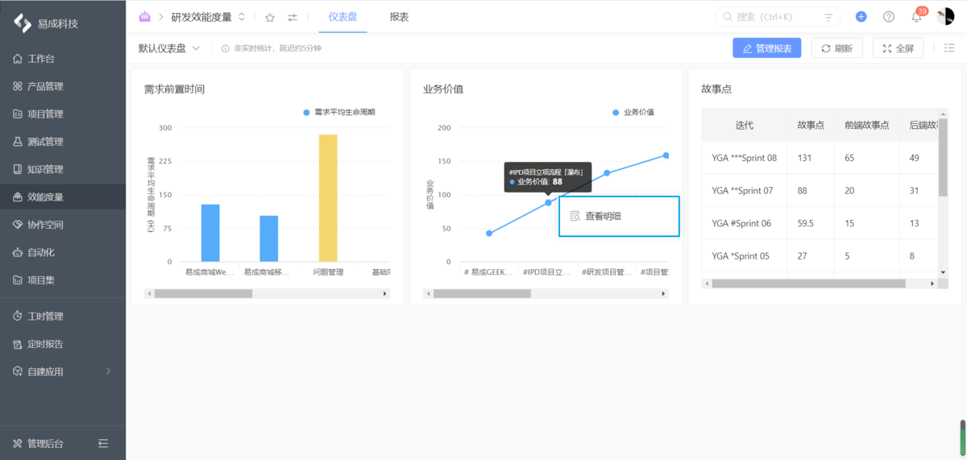This screenshot has width=967, height=460.
Task: Switch to 报表 tab
Action: click(x=399, y=16)
